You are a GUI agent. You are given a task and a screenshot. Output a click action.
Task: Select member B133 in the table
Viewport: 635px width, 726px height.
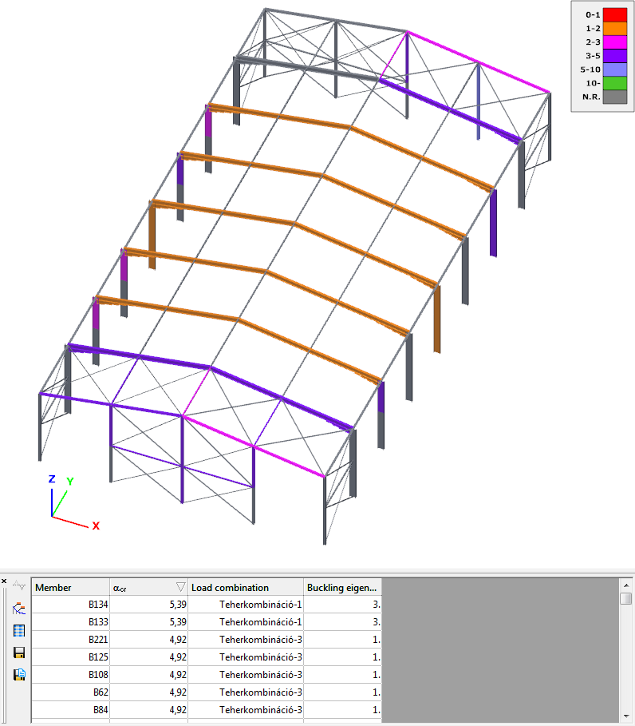coord(98,622)
